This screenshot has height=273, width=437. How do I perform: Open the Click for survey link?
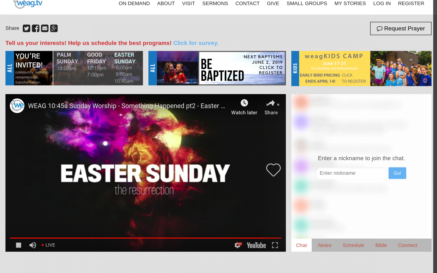(196, 43)
